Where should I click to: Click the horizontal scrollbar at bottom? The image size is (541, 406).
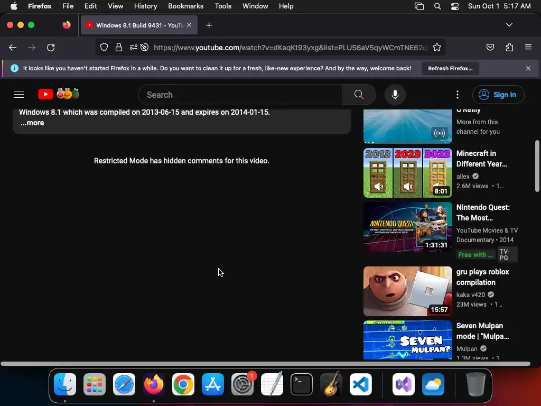point(265,364)
